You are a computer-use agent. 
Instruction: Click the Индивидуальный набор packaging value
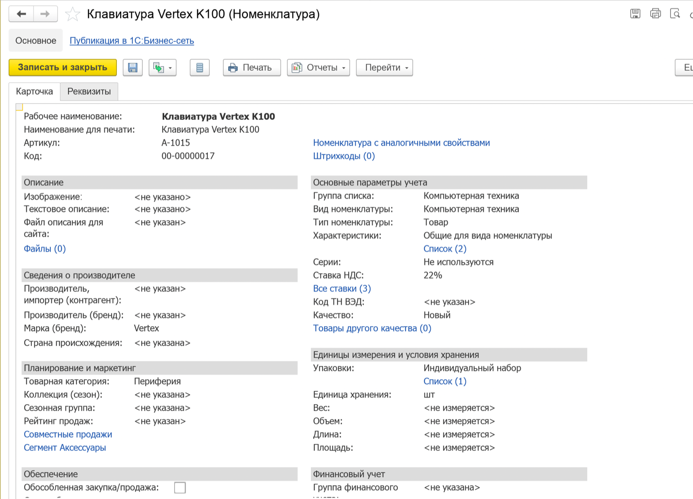(x=472, y=368)
